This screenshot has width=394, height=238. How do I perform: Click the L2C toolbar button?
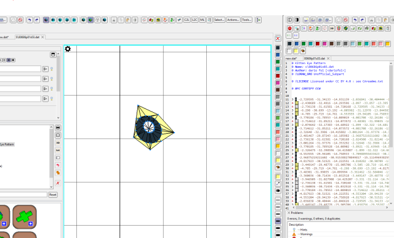coord(195,20)
